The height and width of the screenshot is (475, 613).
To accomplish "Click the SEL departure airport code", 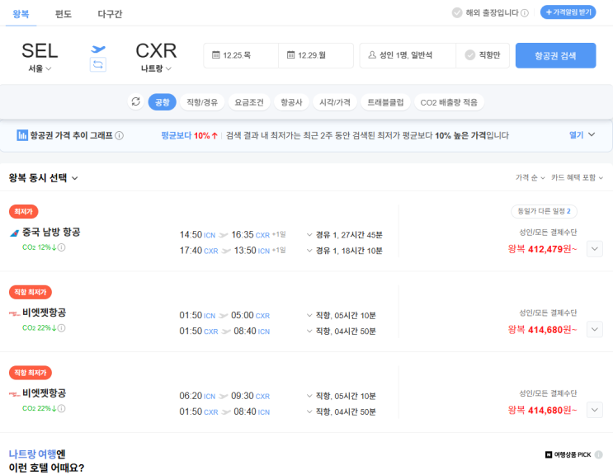I will tap(40, 51).
